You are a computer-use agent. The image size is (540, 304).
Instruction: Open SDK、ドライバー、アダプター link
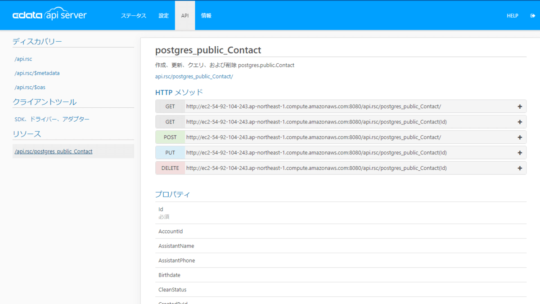coord(52,119)
